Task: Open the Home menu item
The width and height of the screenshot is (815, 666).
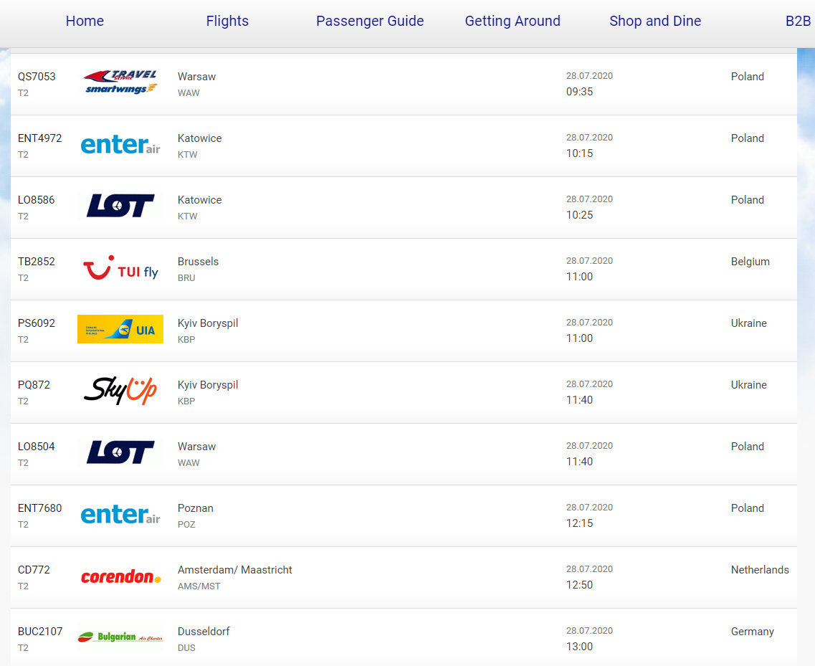Action: point(85,21)
